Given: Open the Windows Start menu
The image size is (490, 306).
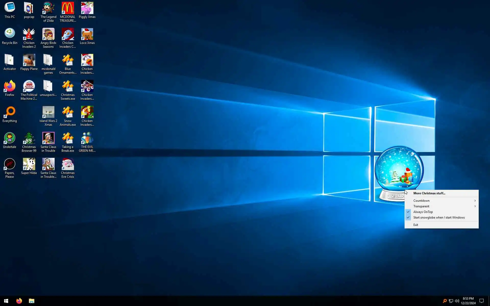Looking at the screenshot, I should [6, 301].
